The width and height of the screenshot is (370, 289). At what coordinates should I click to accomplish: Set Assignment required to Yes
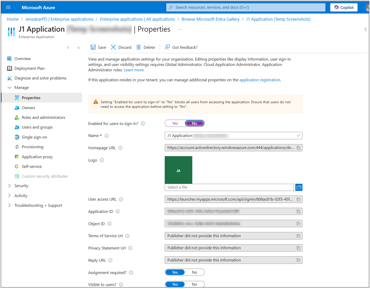point(175,272)
